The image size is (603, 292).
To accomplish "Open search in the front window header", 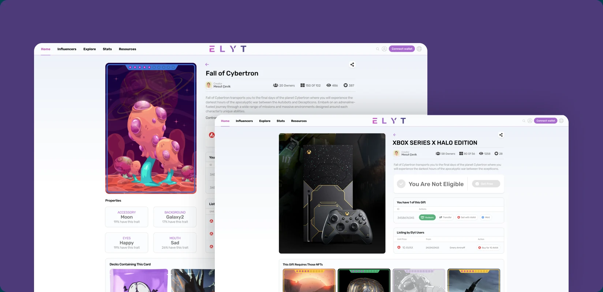I will point(524,121).
